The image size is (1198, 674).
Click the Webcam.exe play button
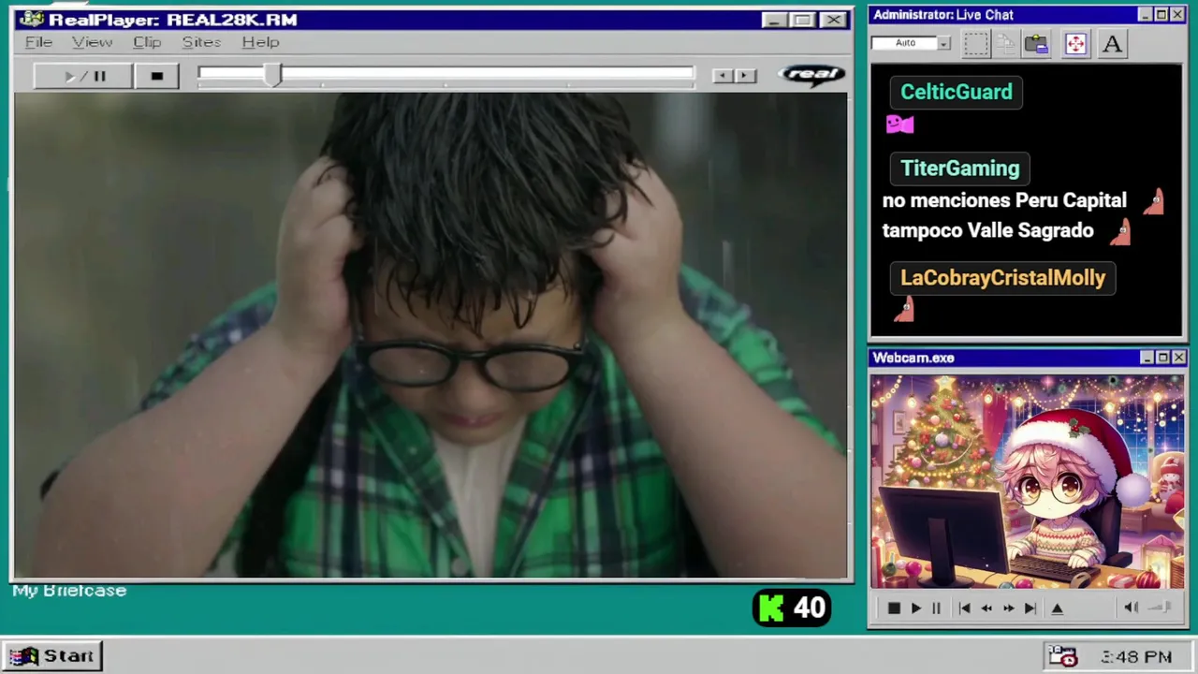pyautogui.click(x=915, y=608)
